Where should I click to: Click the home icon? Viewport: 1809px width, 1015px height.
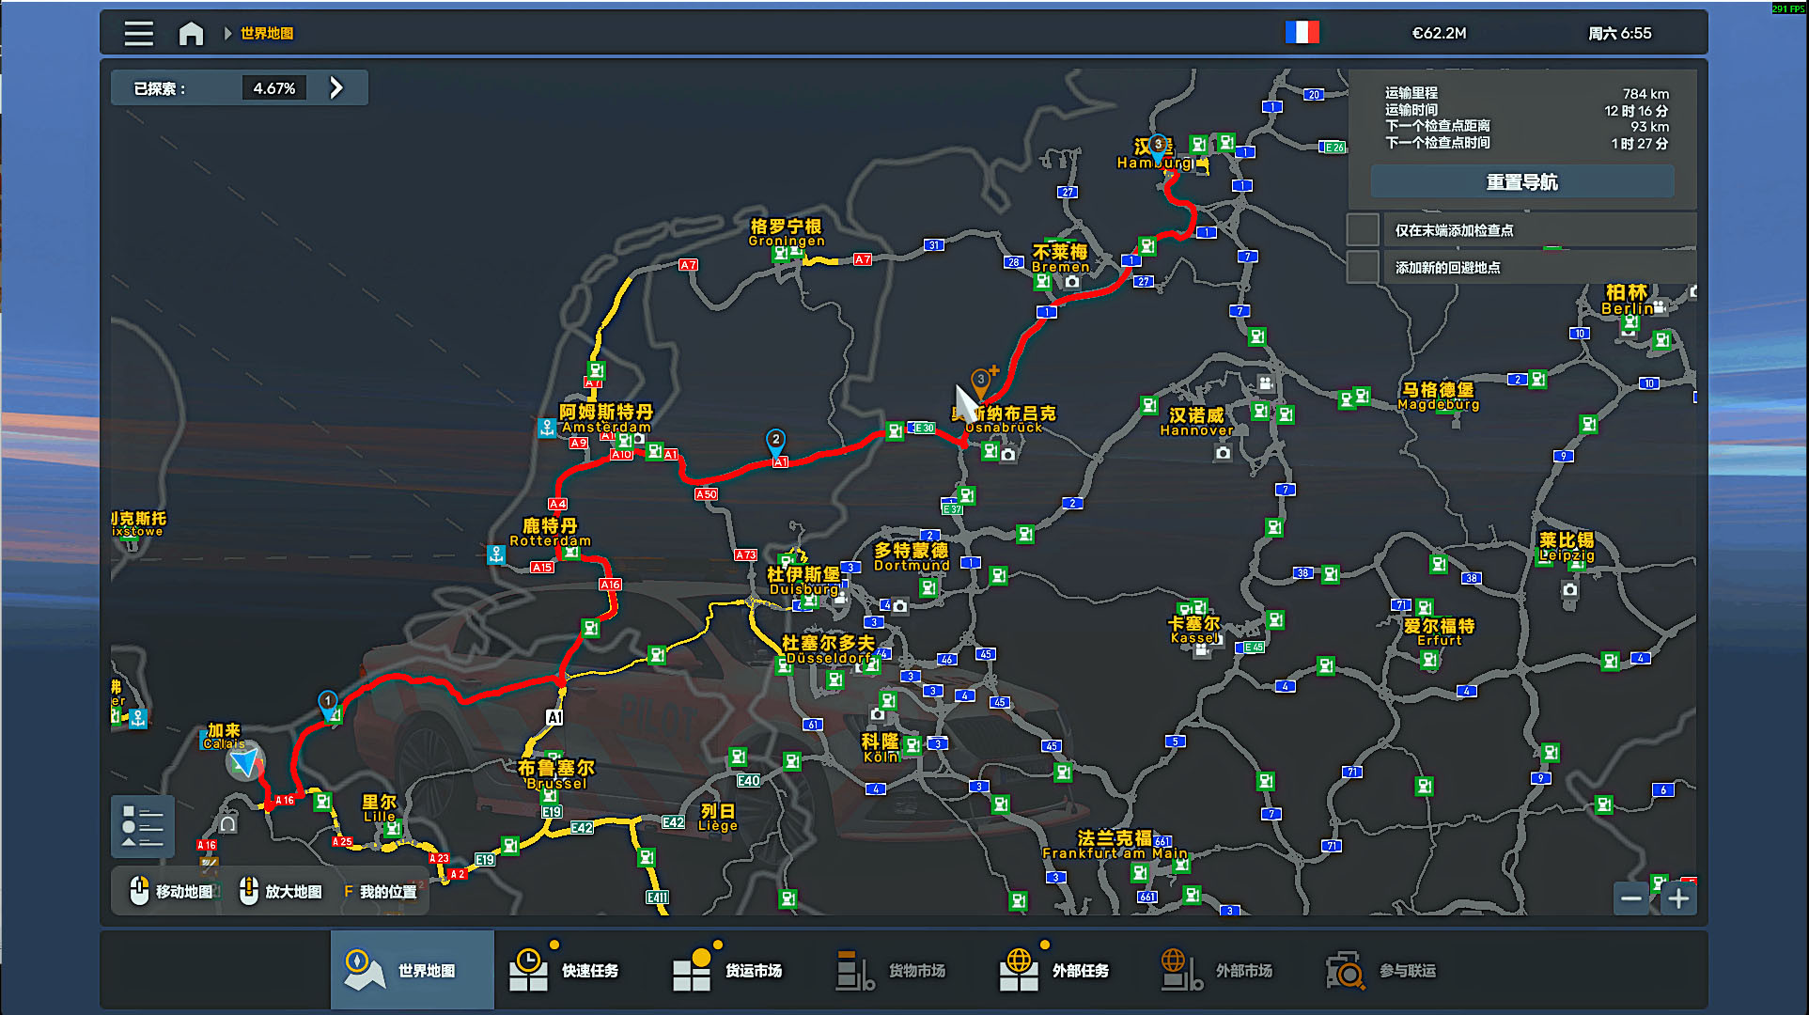pyautogui.click(x=191, y=34)
